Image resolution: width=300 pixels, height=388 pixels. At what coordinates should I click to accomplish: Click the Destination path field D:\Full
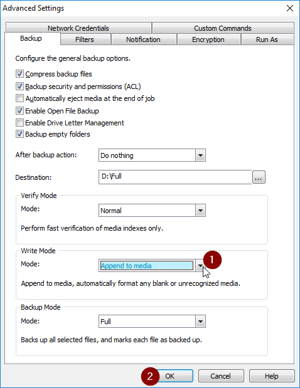pos(175,177)
